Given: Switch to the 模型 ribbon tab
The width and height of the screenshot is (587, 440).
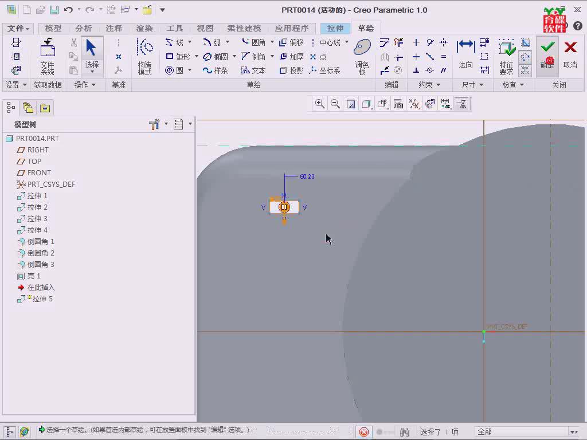Looking at the screenshot, I should pos(53,29).
